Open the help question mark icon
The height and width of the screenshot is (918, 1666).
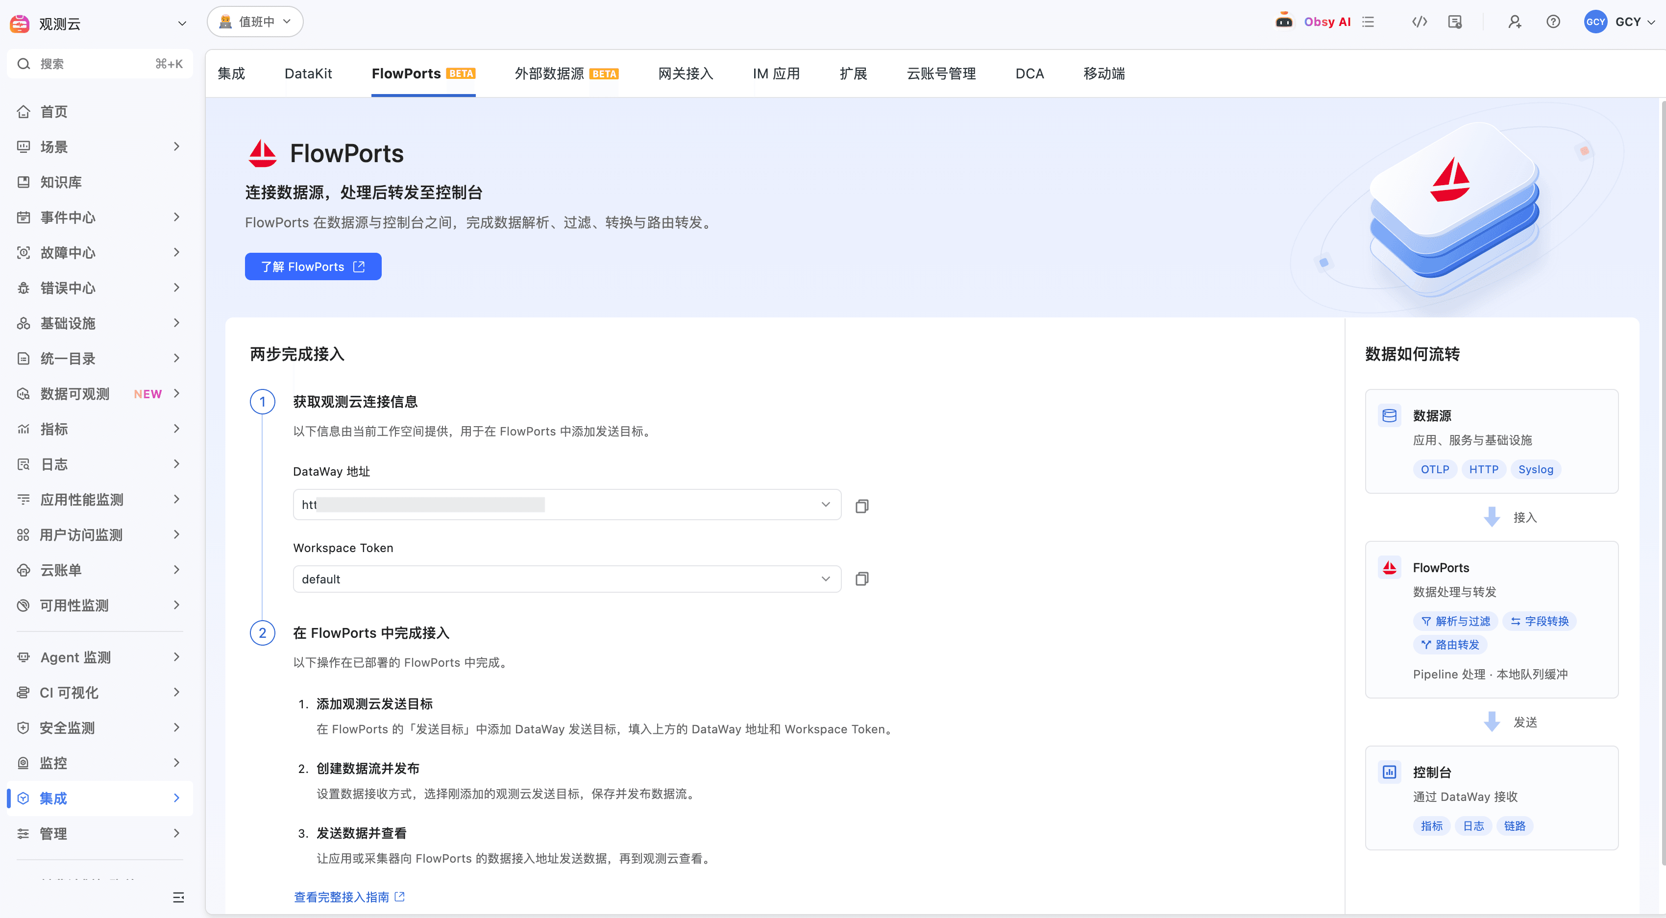[x=1553, y=22]
